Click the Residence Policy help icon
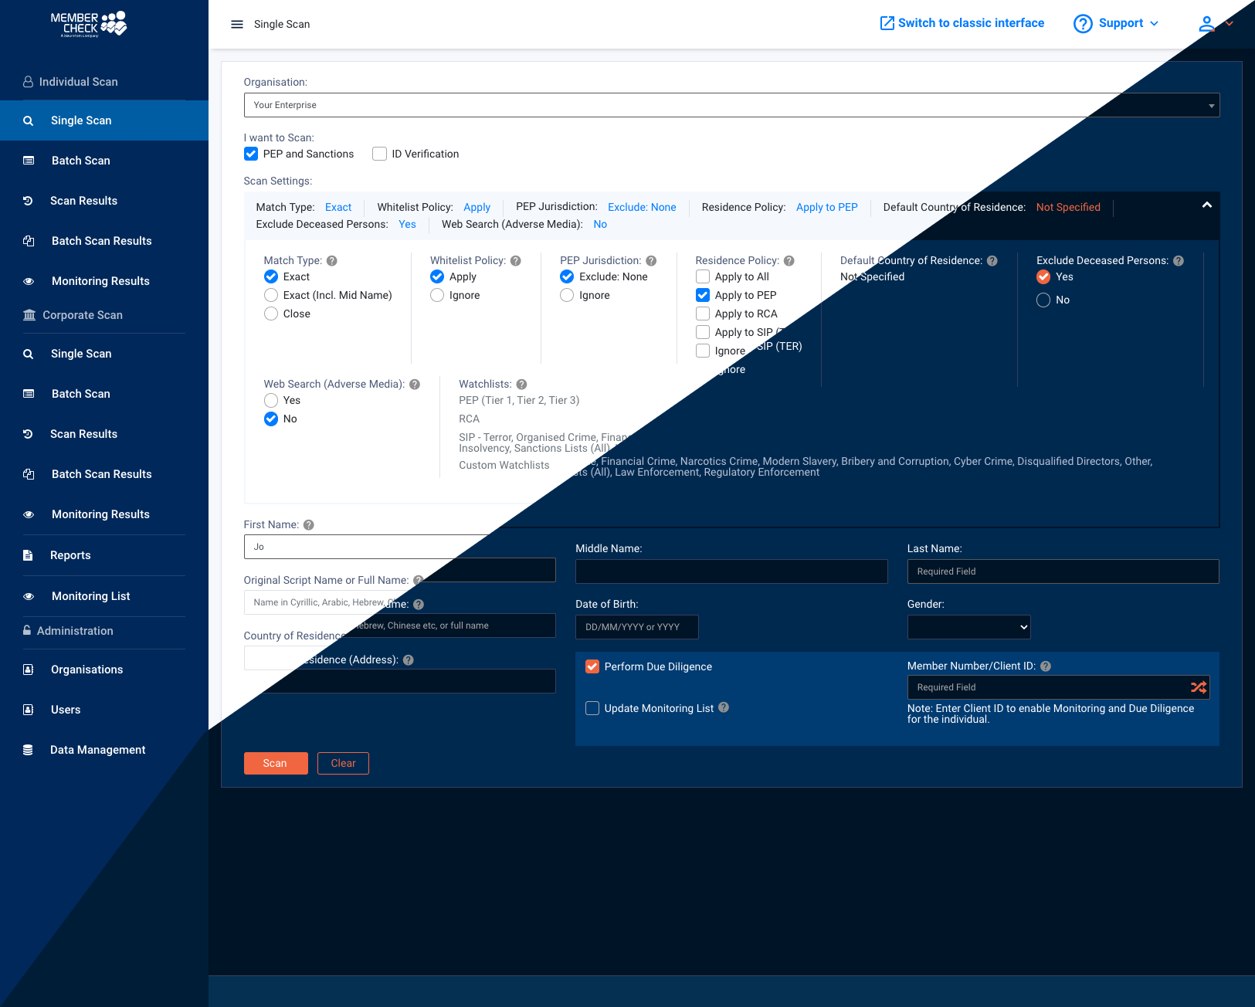 (789, 261)
